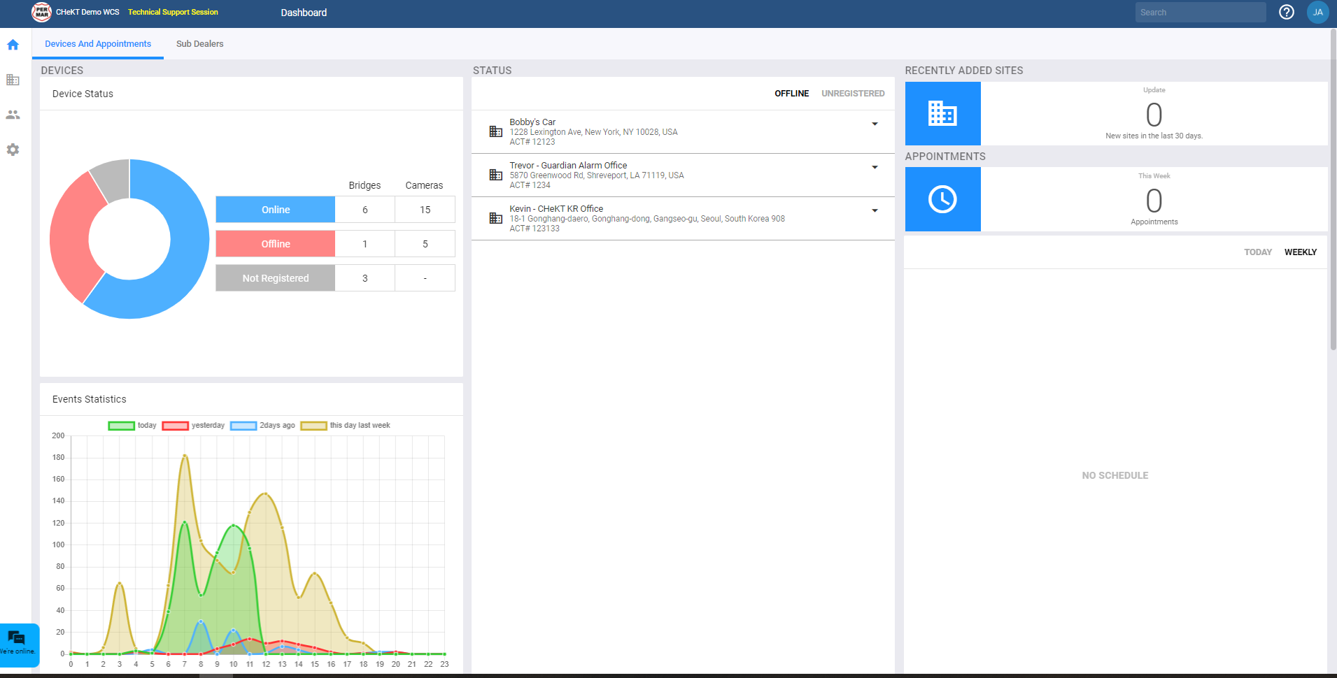Image resolution: width=1337 pixels, height=678 pixels.
Task: Click the Recently Added Sites building tile
Action: coord(942,113)
